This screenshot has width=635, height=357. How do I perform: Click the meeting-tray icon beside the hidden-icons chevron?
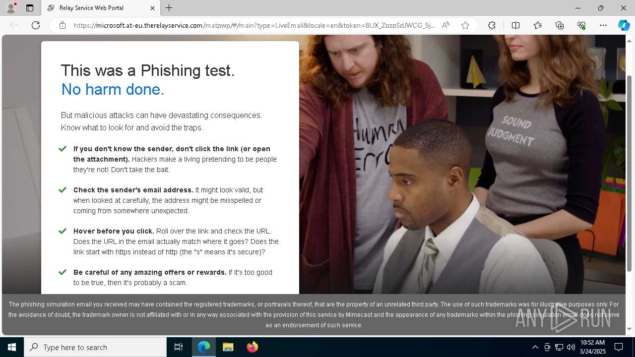(547, 347)
